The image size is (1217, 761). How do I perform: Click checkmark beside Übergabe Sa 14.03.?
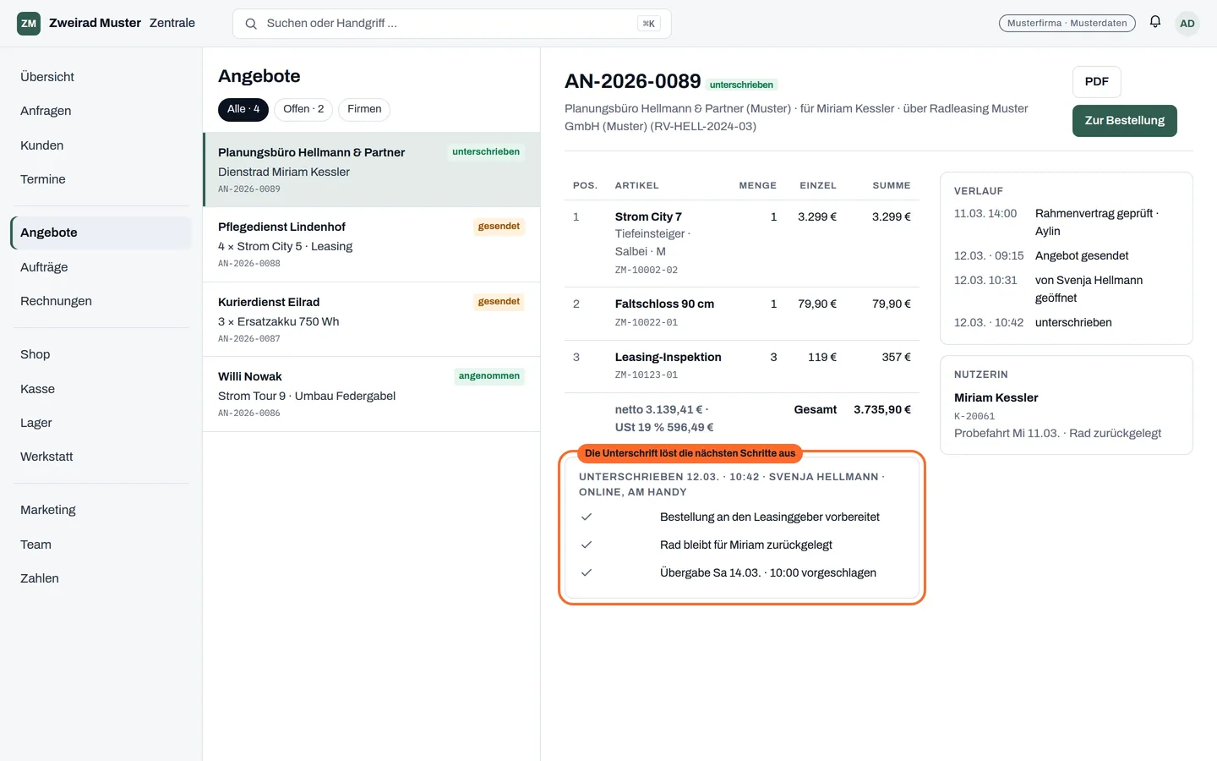(x=587, y=572)
